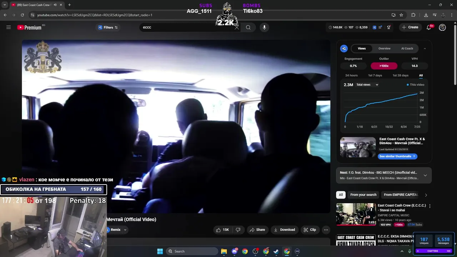The height and width of the screenshot is (257, 457).
Task: Switch to vidIQ Views tab
Action: pyautogui.click(x=362, y=49)
